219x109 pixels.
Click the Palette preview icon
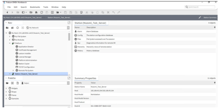tap(17, 83)
